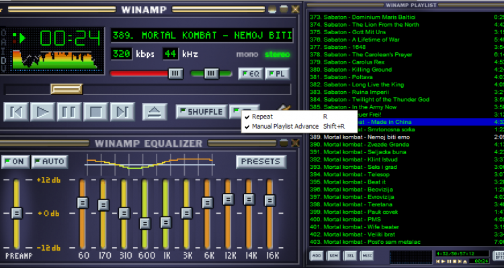Click the mini next button in playlist
Image resolution: width=504 pixels, height=268 pixels.
(460, 261)
